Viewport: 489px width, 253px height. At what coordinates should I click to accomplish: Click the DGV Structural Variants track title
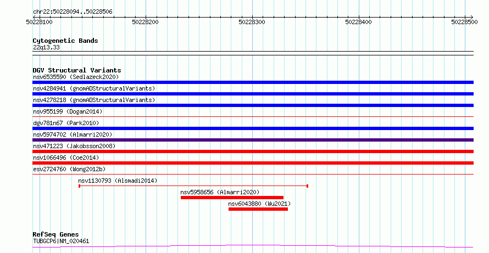click(x=77, y=70)
